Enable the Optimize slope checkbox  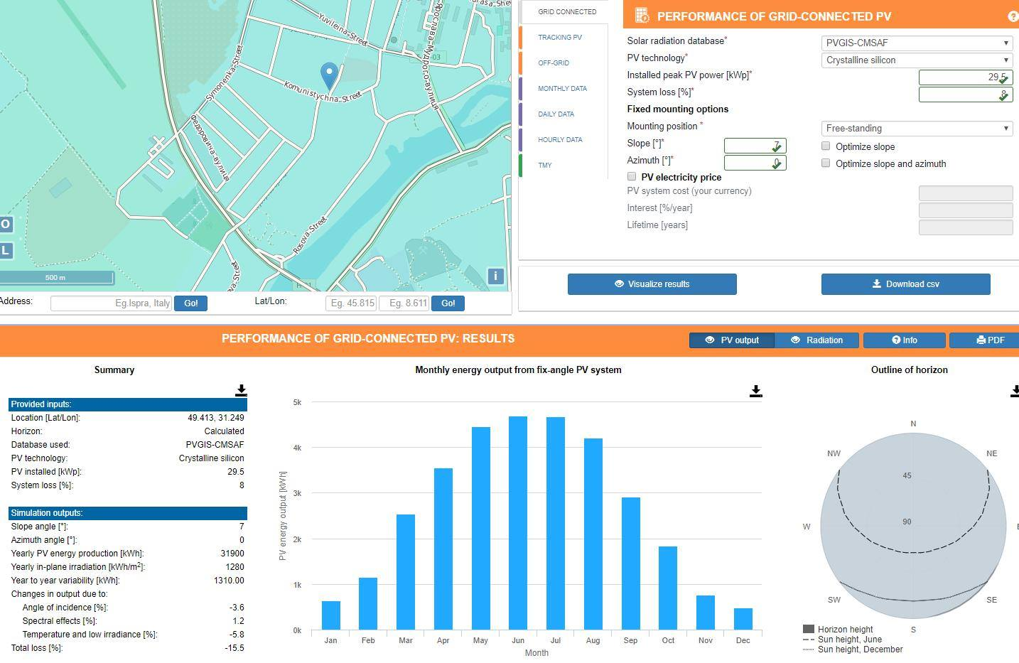(826, 146)
